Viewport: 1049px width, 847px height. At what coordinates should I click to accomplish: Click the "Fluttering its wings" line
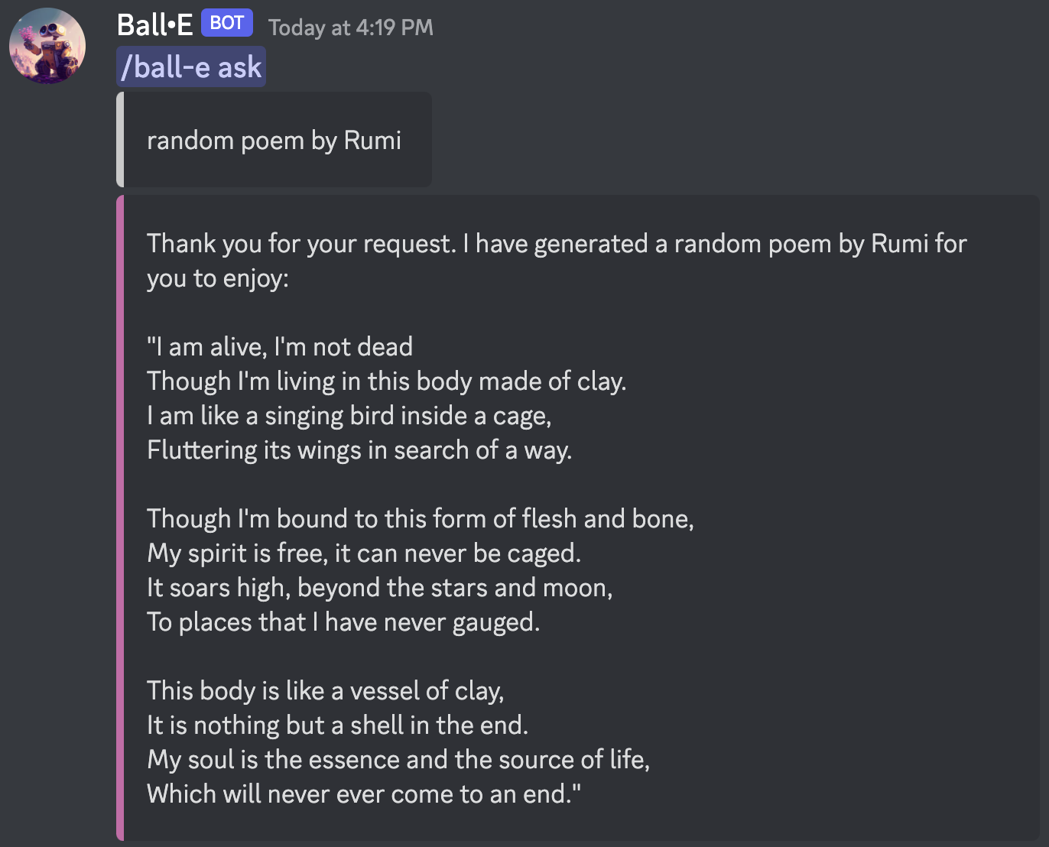(x=359, y=450)
